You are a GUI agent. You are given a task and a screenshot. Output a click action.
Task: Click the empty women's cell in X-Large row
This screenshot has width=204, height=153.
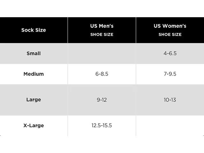pyautogui.click(x=170, y=125)
